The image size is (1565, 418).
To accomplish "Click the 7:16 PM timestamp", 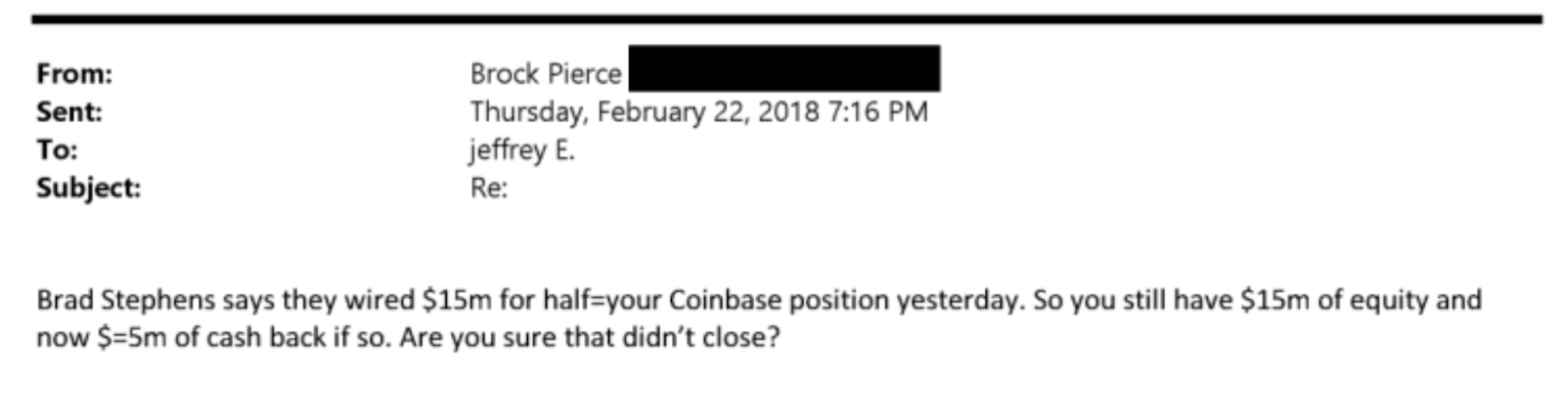I will pos(877,112).
